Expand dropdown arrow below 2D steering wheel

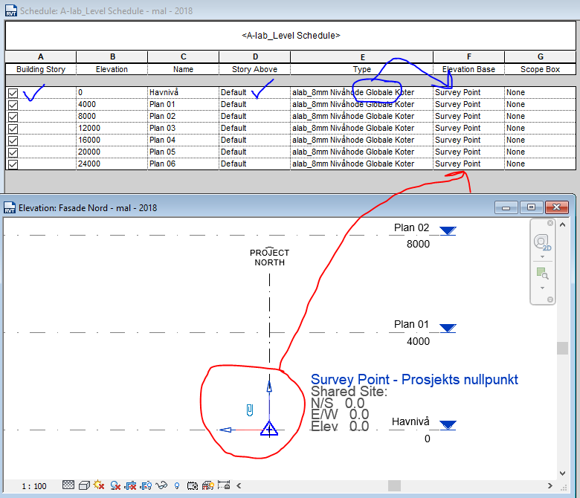(x=542, y=257)
